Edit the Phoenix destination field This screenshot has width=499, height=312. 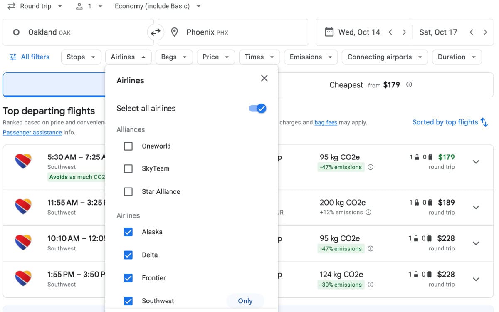point(233,32)
